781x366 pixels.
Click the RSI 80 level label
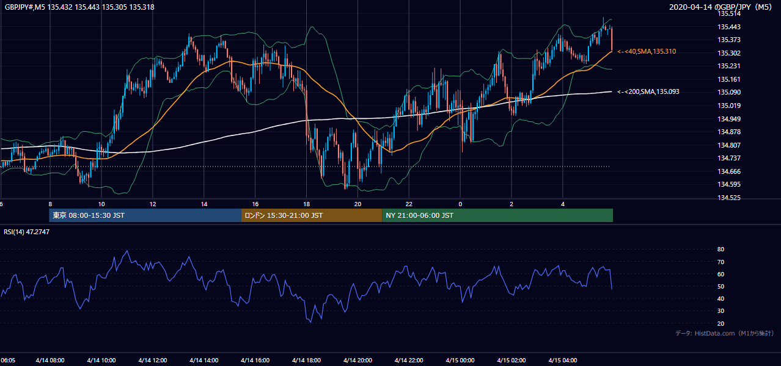[721, 249]
